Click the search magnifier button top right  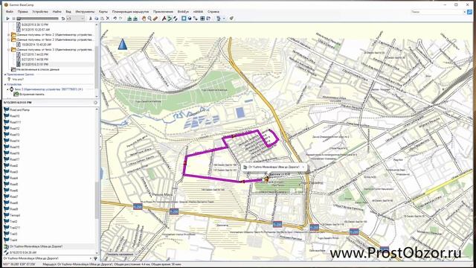(469, 12)
